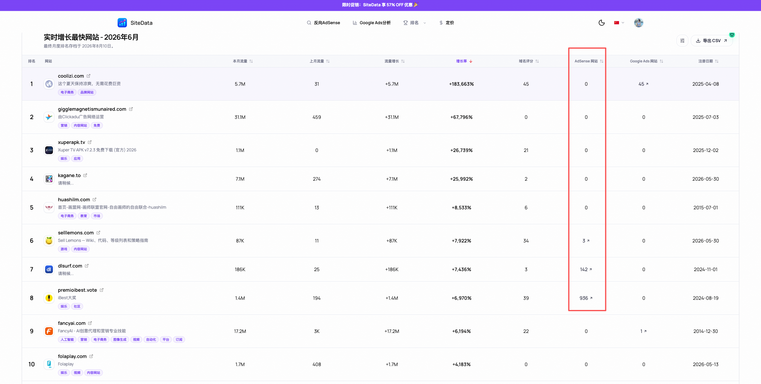The image size is (761, 384).
Task: Open selllemons.com external link icon
Action: (98, 233)
